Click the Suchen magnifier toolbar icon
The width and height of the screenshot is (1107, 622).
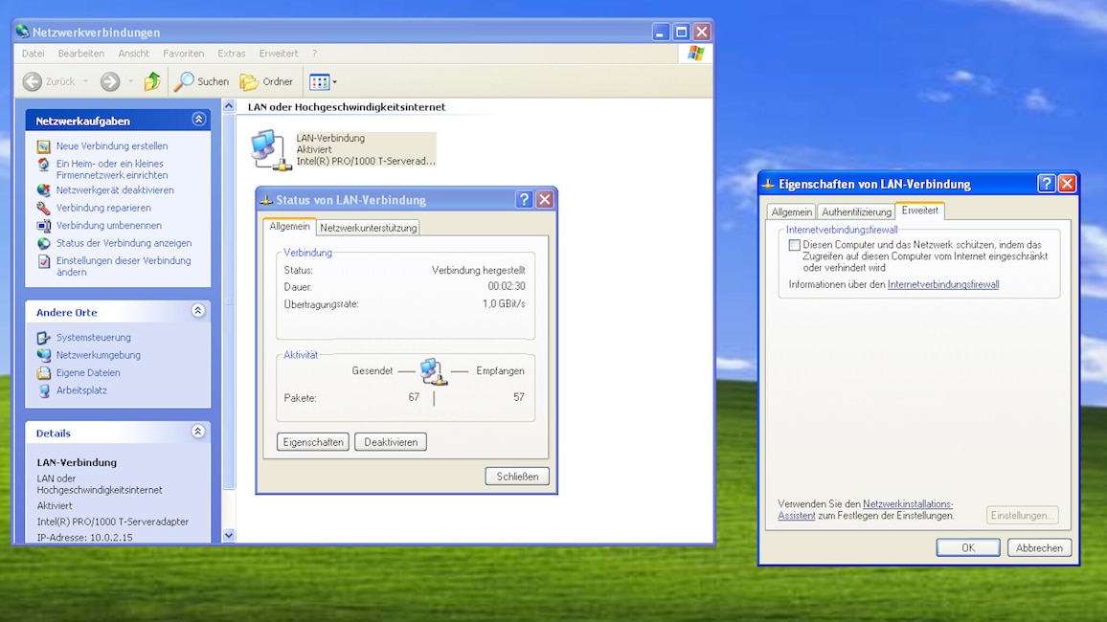(x=184, y=81)
